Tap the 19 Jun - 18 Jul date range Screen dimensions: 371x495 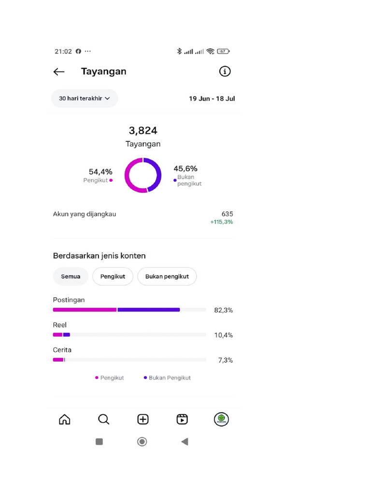212,99
